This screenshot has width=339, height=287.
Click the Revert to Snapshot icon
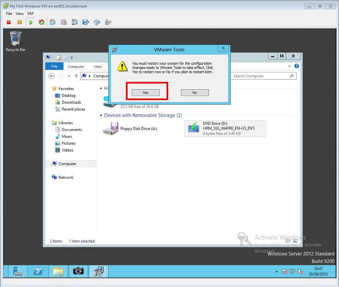[64, 22]
